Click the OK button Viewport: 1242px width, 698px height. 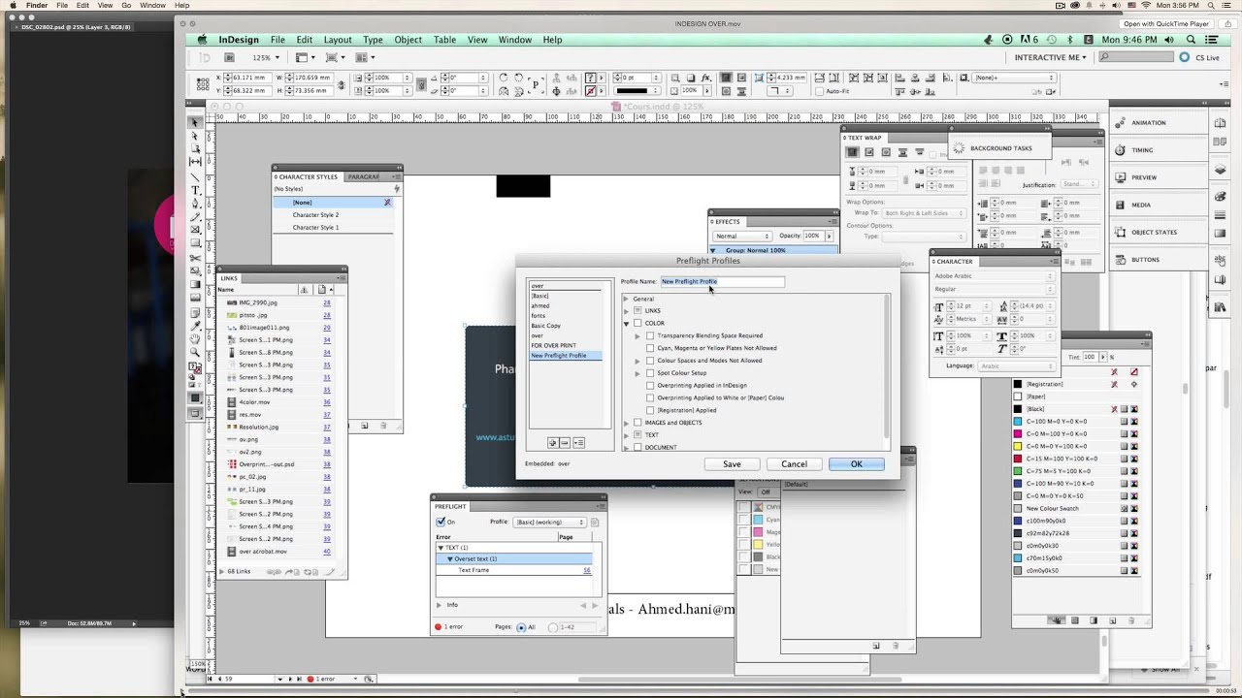coord(857,464)
